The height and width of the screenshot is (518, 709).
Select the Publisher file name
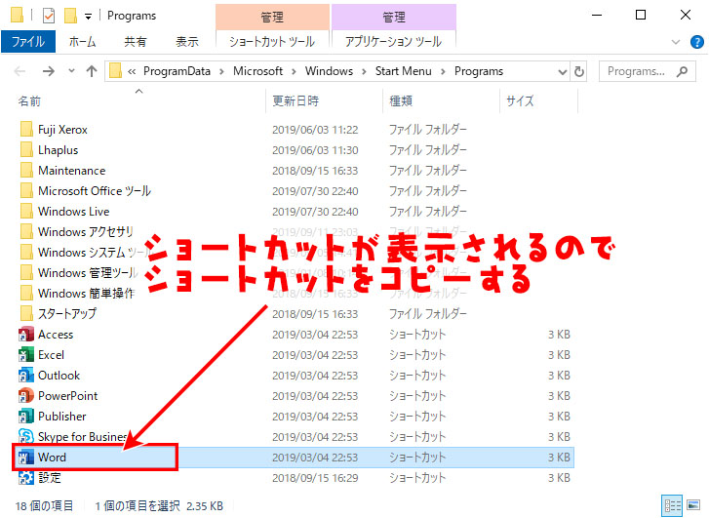tap(62, 417)
